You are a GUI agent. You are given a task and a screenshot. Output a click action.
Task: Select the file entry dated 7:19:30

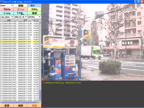pyautogui.click(x=19, y=69)
